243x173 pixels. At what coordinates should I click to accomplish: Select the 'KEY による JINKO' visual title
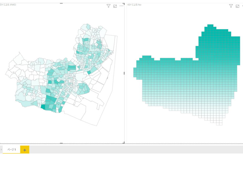(8, 5)
